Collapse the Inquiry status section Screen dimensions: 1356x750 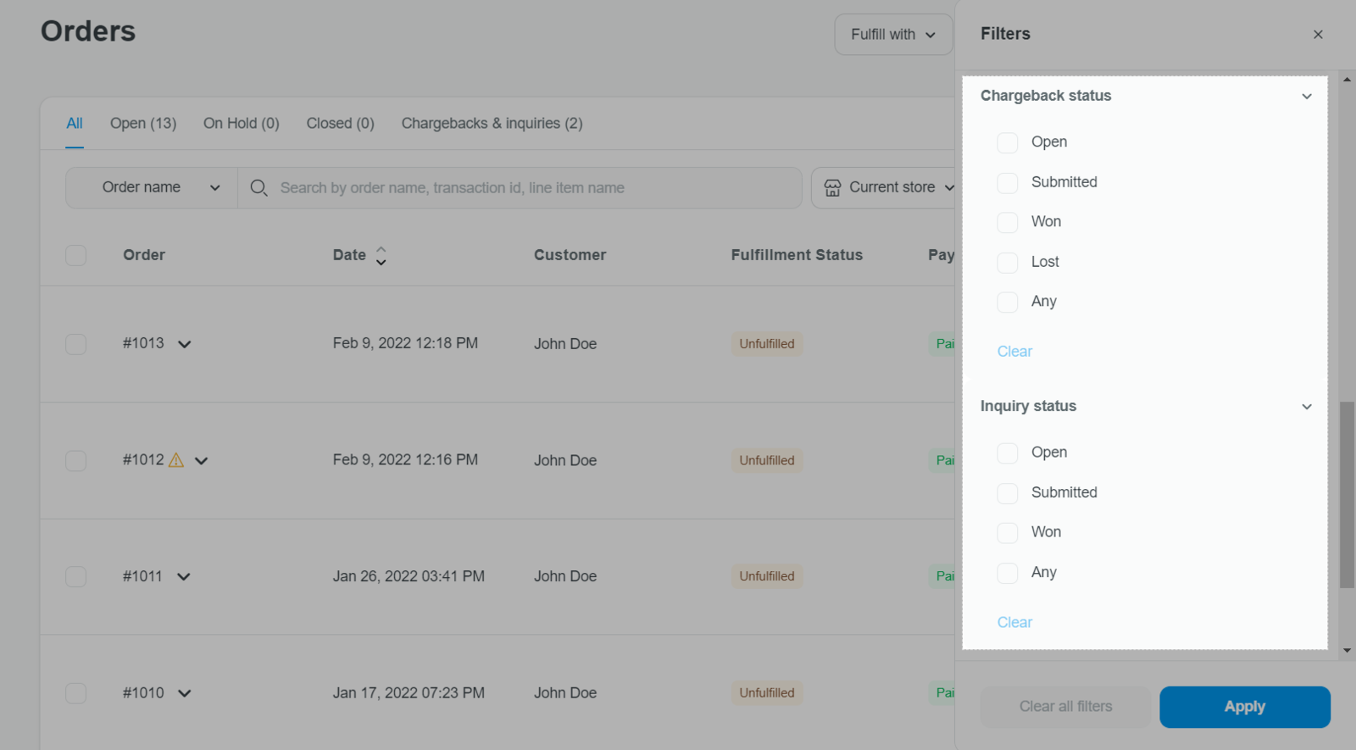[x=1306, y=407]
